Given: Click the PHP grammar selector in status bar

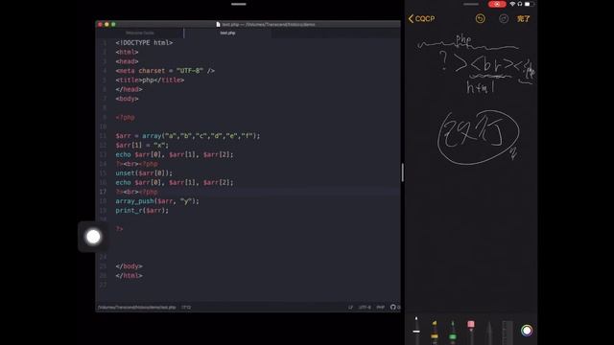Looking at the screenshot, I should pyautogui.click(x=380, y=307).
